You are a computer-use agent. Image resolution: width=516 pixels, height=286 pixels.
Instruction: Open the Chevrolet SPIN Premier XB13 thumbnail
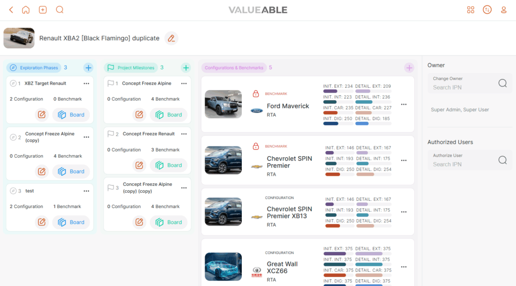coord(223,211)
